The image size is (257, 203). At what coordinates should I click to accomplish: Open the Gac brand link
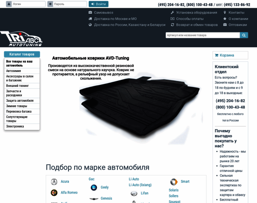[92, 179]
